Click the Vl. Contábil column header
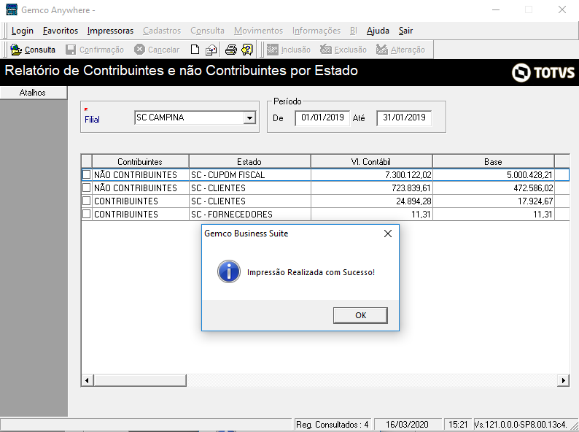Image resolution: width=579 pixels, height=432 pixels. point(371,161)
